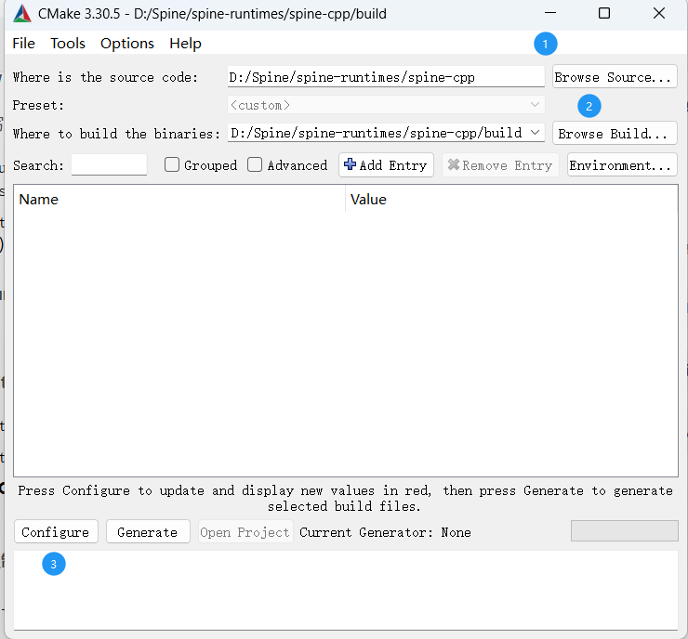This screenshot has height=639, width=688.
Task: Enable the Grouped checkbox
Action: click(x=172, y=164)
